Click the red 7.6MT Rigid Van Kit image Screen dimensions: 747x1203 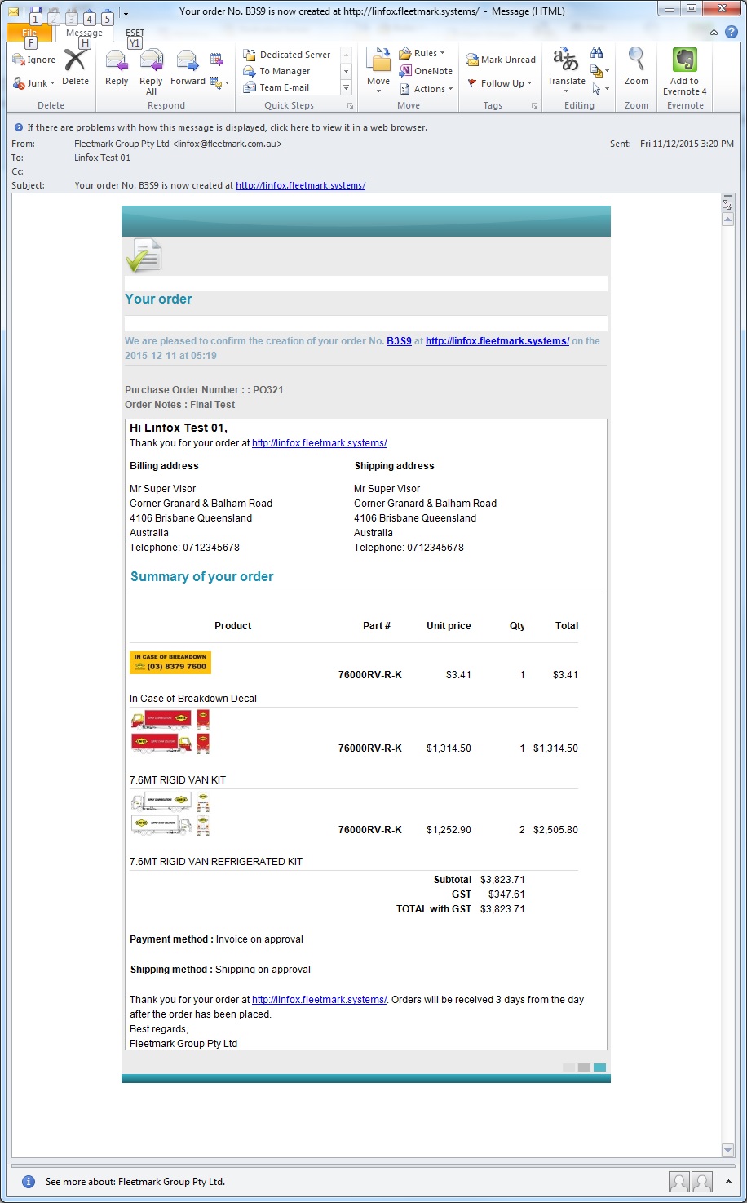coord(170,732)
